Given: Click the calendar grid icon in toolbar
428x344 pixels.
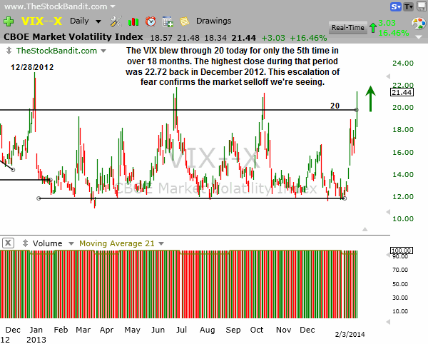Looking at the screenshot, I should tap(168, 21).
